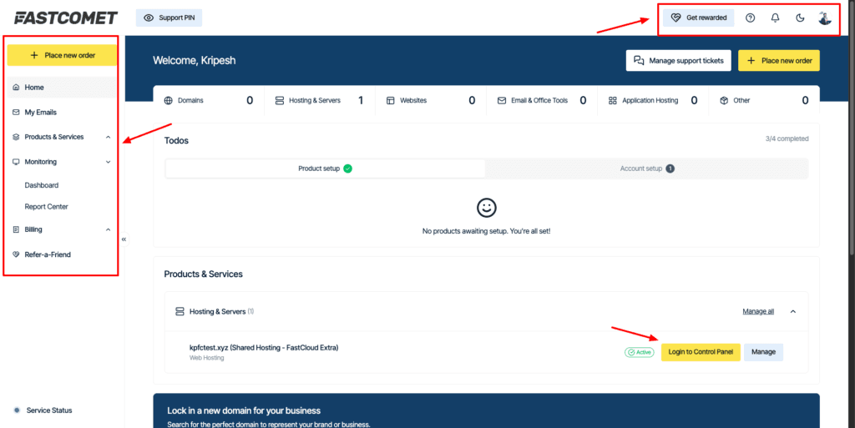Open Manage support tickets
The image size is (855, 428).
[x=678, y=60]
